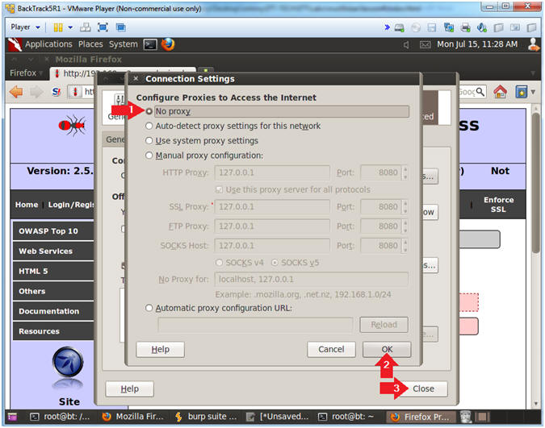The width and height of the screenshot is (545, 428).
Task: Click VMware Send Ctrl+Alt+Del icon
Action: [x=85, y=27]
